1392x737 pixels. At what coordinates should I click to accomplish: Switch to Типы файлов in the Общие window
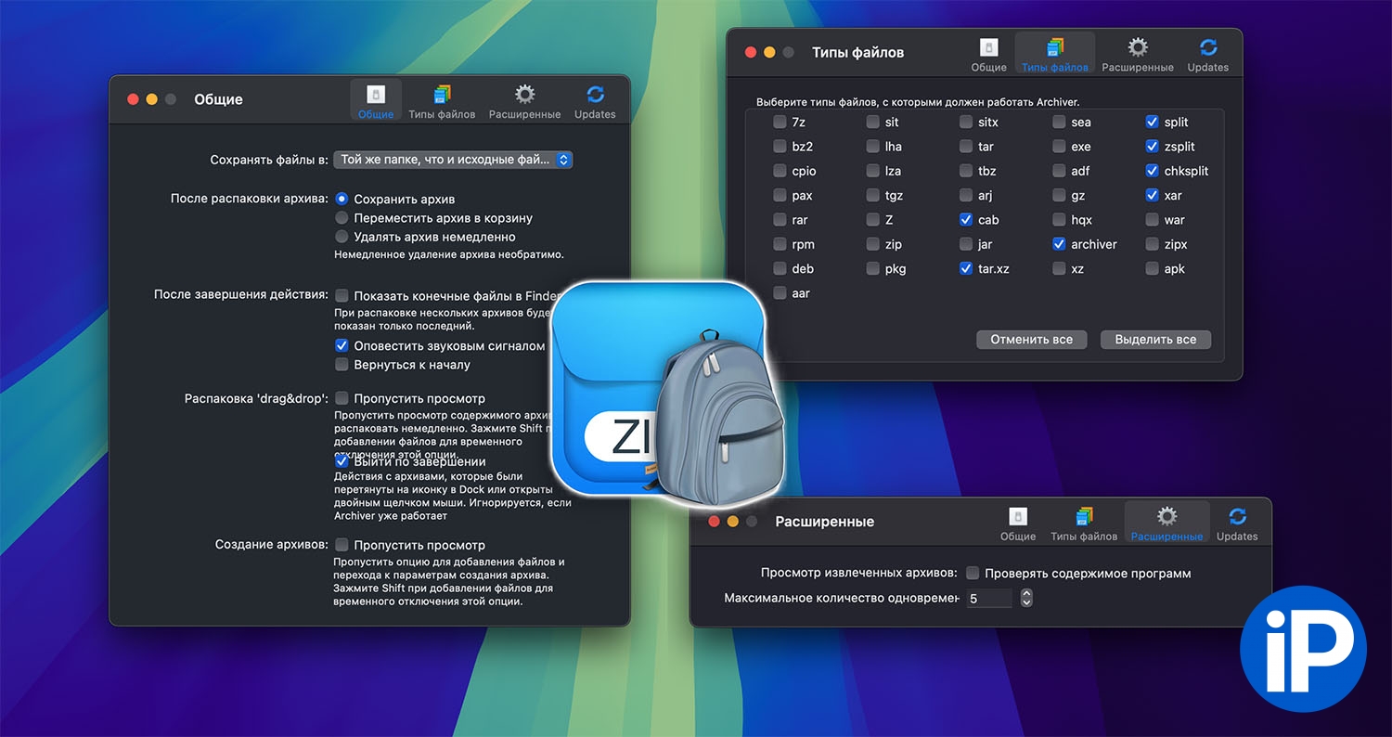(442, 100)
